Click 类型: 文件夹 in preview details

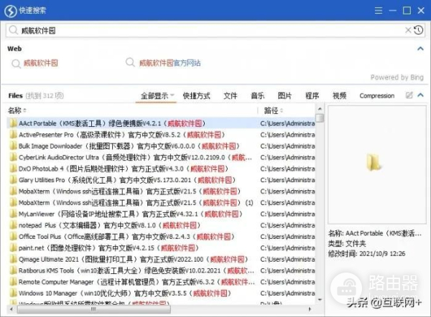click(x=347, y=243)
